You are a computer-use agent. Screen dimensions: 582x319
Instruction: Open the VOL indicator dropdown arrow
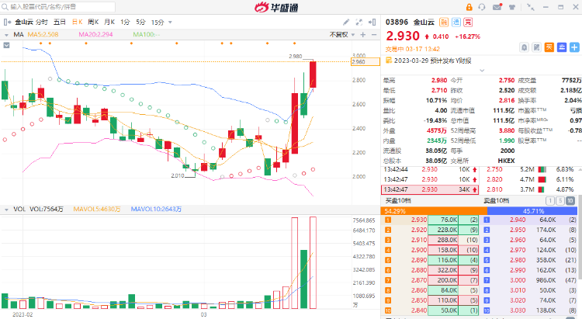pyautogui.click(x=6, y=210)
